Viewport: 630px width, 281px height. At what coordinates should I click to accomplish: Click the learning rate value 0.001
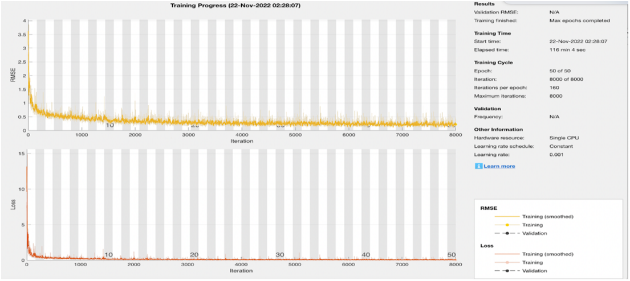tap(556, 155)
